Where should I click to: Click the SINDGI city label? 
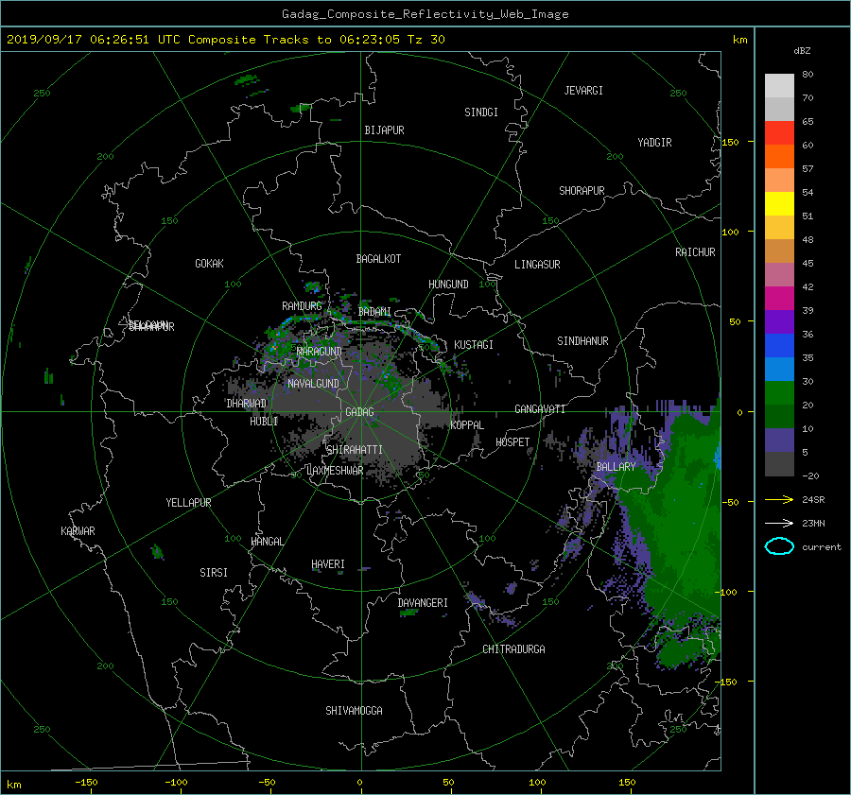[481, 112]
